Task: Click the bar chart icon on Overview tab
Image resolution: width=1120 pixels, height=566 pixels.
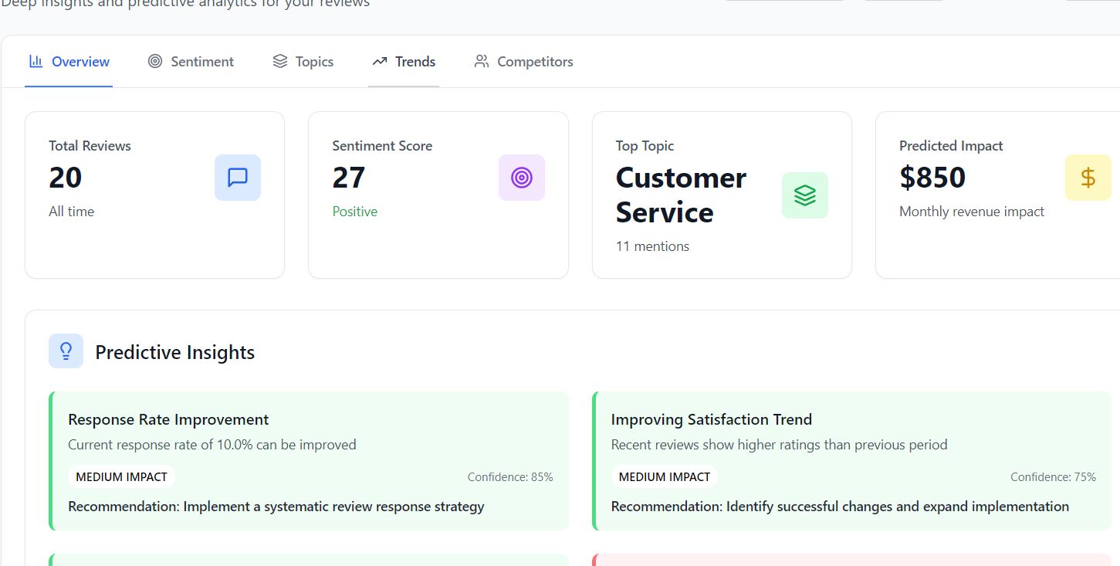Action: click(x=36, y=61)
